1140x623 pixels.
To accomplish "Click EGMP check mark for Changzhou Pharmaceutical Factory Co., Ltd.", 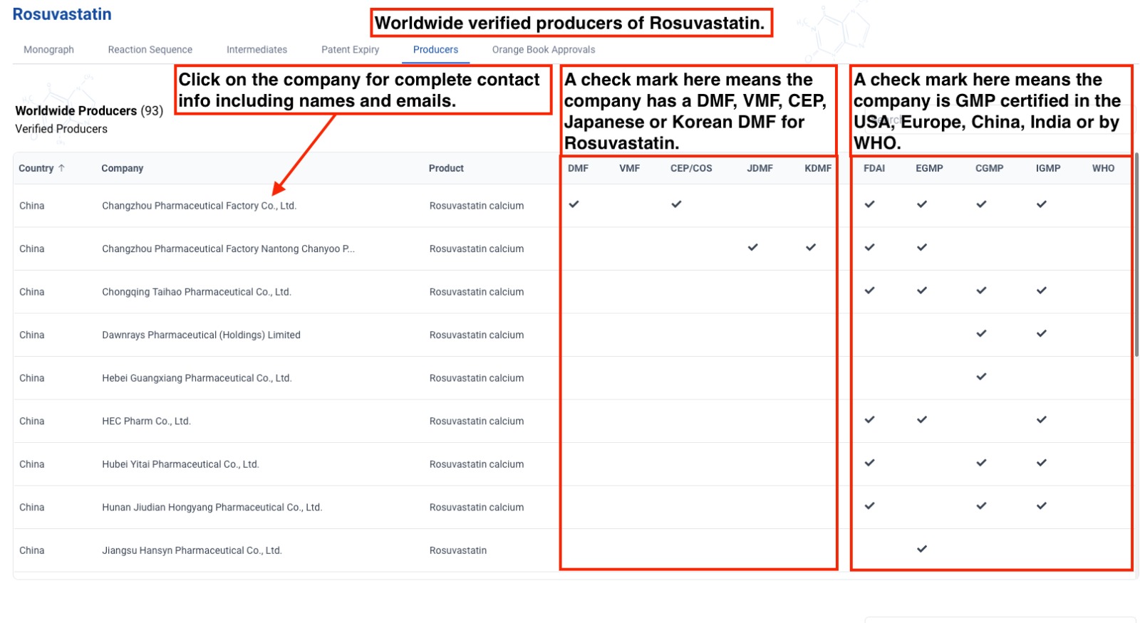I will point(922,204).
